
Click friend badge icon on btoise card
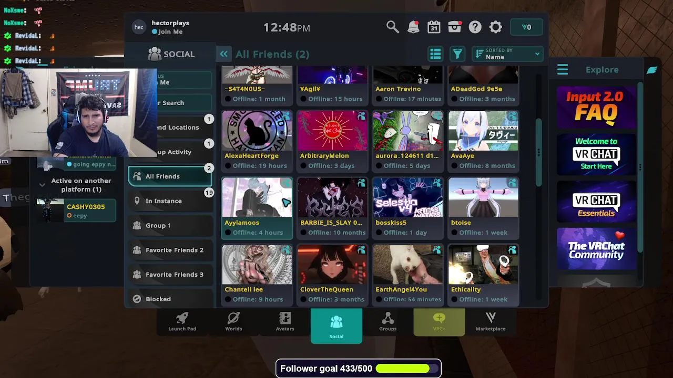click(x=512, y=183)
